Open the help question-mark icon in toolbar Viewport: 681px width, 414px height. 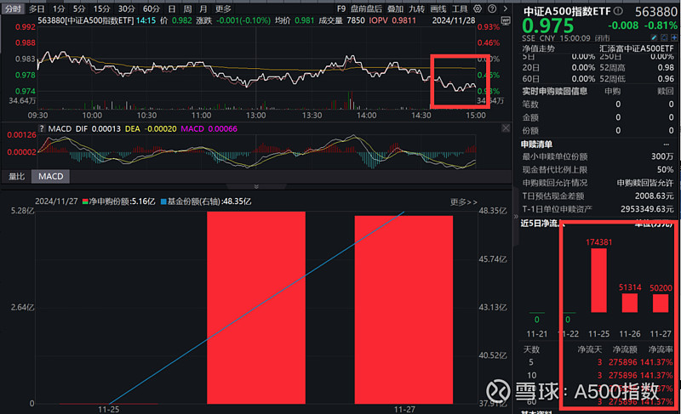pos(492,9)
